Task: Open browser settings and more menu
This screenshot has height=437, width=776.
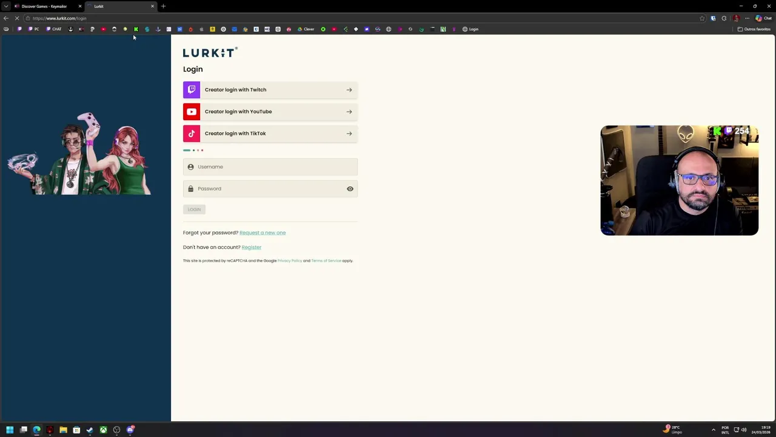Action: coord(747,18)
